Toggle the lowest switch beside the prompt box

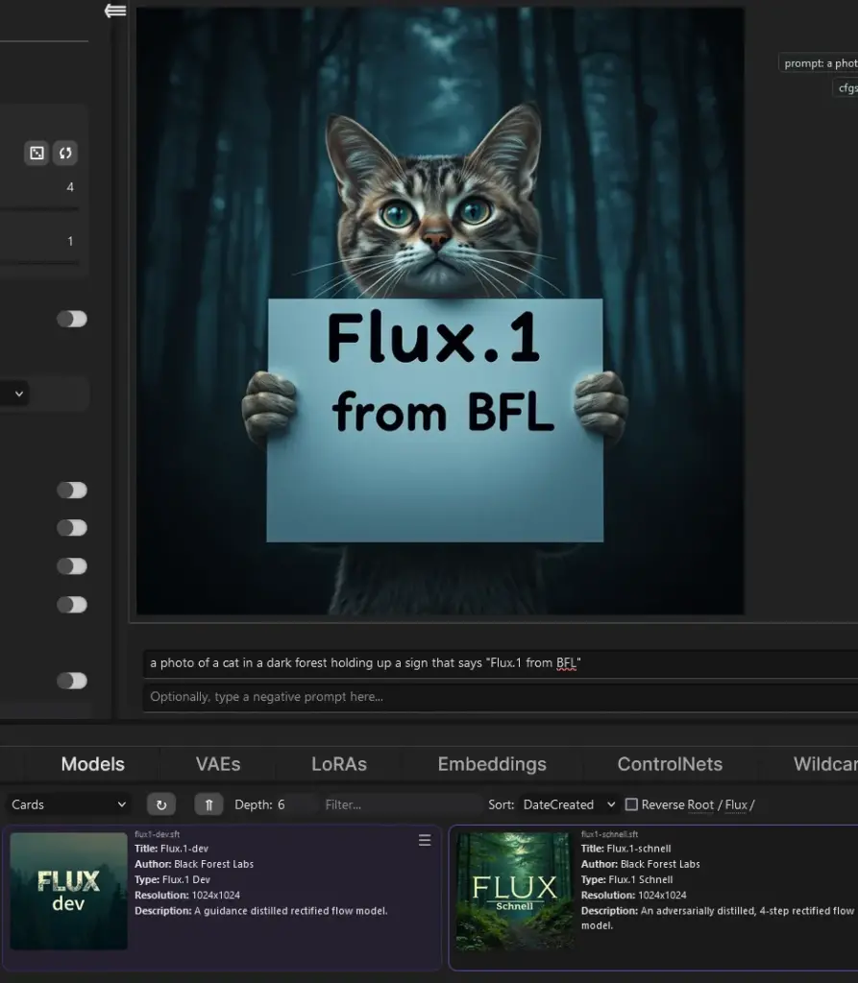click(72, 681)
